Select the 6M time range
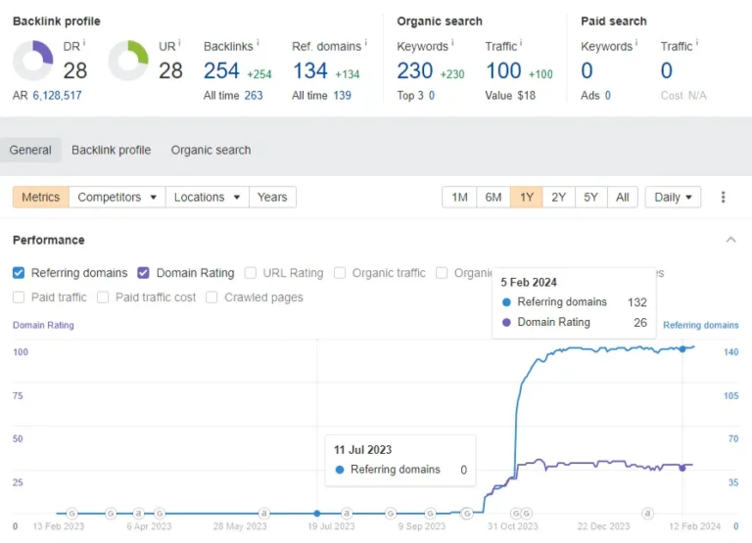The width and height of the screenshot is (752, 543). click(493, 197)
